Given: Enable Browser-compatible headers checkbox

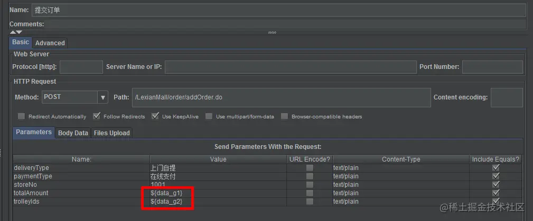Looking at the screenshot, I should point(285,116).
